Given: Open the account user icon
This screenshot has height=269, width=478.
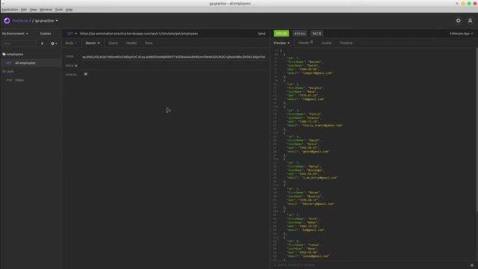Looking at the screenshot, I should pyautogui.click(x=470, y=20).
